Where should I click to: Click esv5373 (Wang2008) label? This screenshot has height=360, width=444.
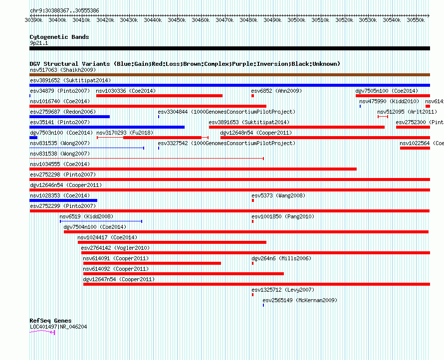[x=278, y=195]
